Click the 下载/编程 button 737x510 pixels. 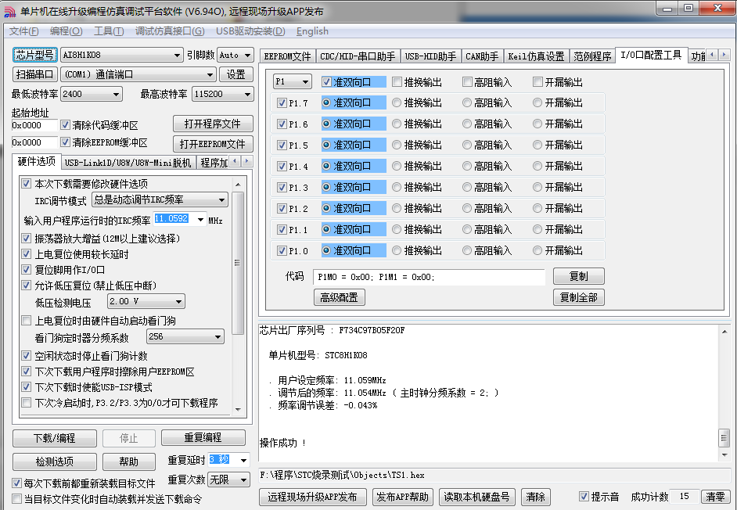coord(55,438)
